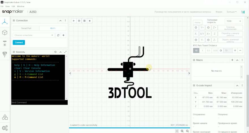Zoom out the workspace view
Screen dimensions: 249x133
coord(188,131)
